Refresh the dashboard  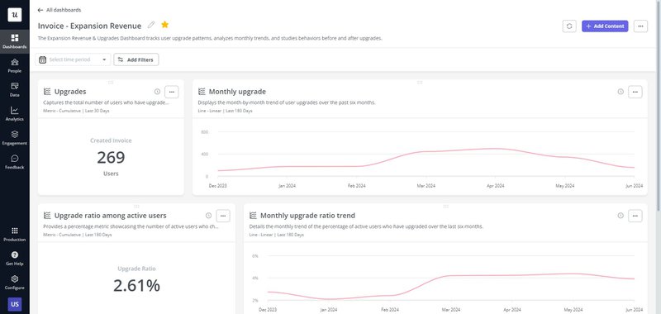point(569,26)
